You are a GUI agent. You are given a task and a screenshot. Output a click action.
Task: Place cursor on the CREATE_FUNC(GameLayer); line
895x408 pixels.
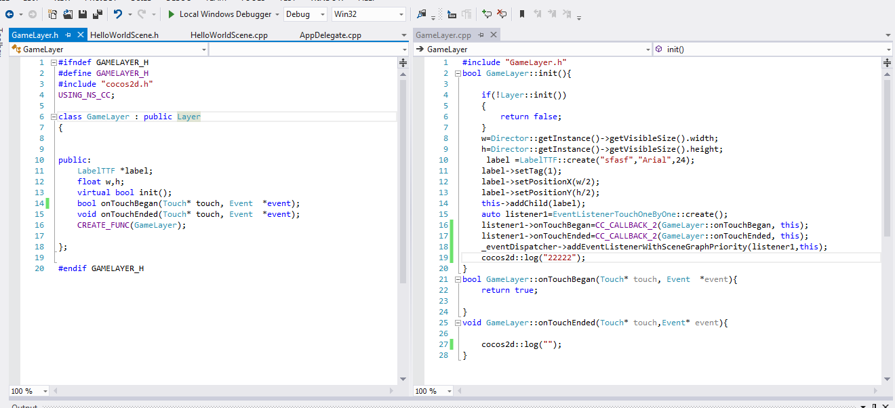(x=132, y=225)
